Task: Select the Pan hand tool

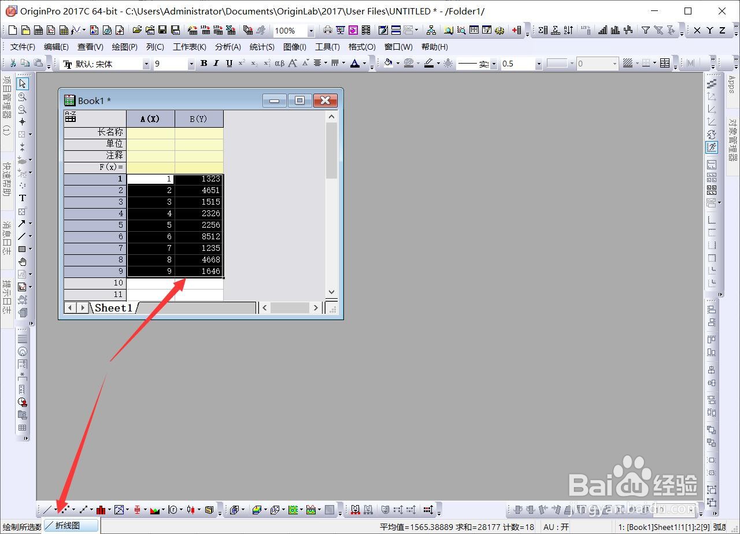Action: 23,262
